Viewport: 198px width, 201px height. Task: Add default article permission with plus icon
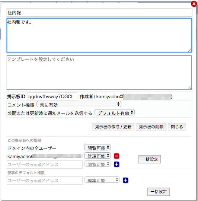(125, 180)
